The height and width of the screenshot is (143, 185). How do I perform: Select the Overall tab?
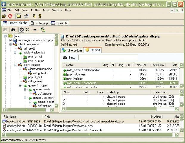click(92, 50)
